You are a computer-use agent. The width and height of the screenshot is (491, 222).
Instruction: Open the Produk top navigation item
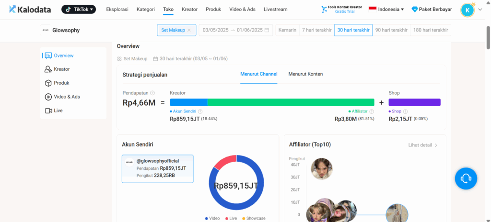point(213,10)
